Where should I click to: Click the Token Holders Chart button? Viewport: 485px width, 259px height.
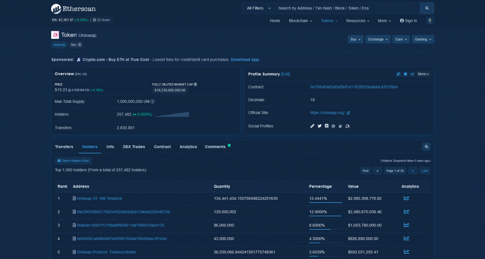[x=73, y=161]
